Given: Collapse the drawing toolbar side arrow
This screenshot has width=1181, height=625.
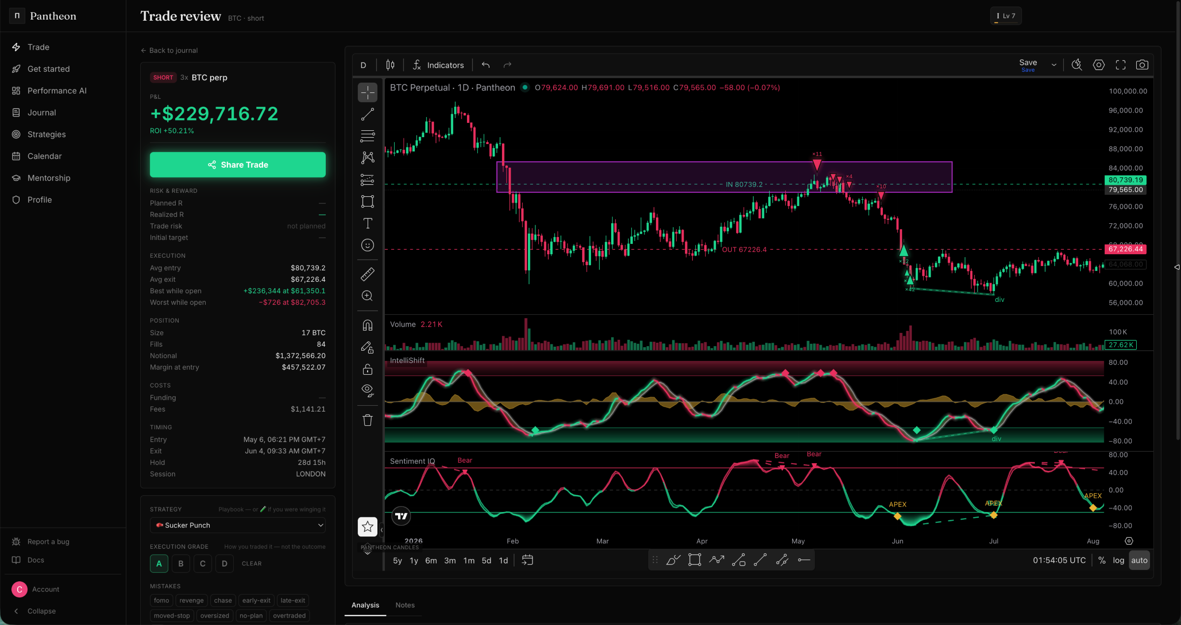Looking at the screenshot, I should (381, 530).
